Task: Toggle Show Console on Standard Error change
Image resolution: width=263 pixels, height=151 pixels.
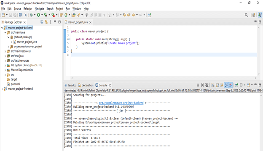Action: click(231, 85)
